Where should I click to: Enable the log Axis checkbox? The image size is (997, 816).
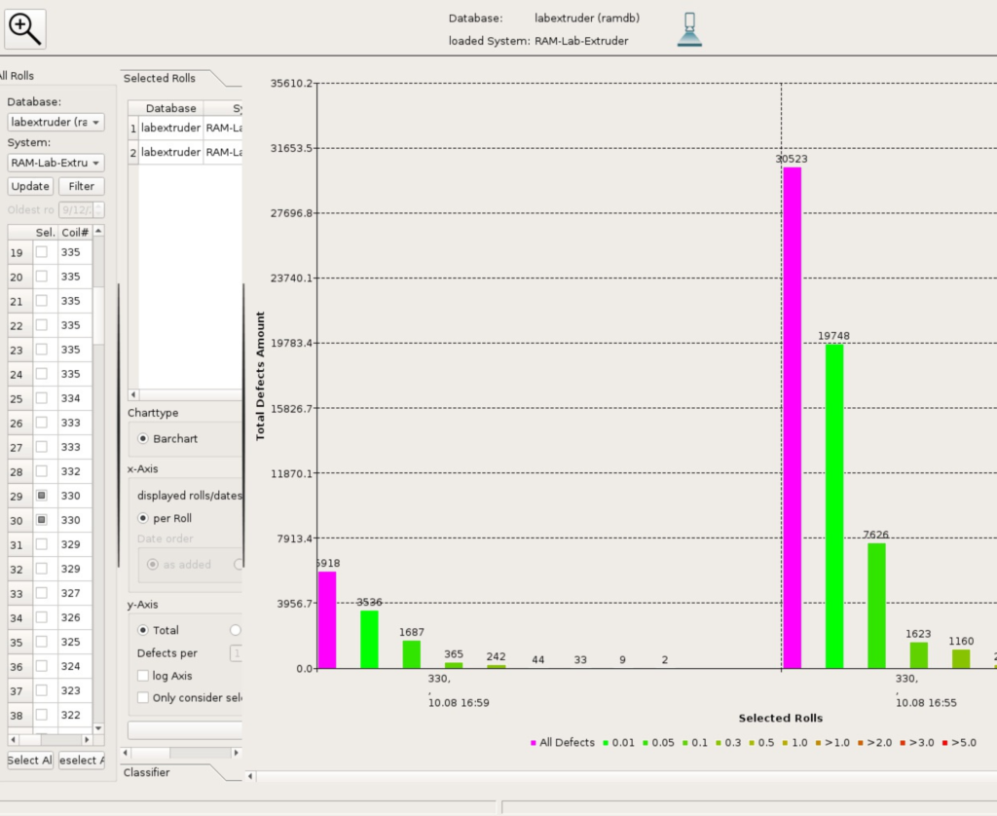[144, 676]
